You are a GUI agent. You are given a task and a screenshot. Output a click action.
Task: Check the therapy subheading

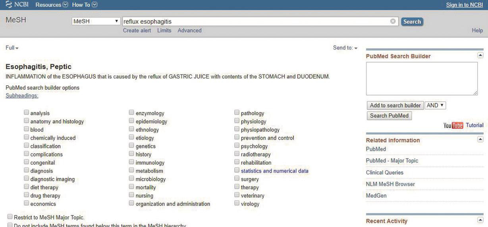click(237, 187)
